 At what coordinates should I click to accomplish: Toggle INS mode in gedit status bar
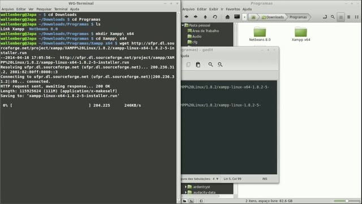coord(265,179)
